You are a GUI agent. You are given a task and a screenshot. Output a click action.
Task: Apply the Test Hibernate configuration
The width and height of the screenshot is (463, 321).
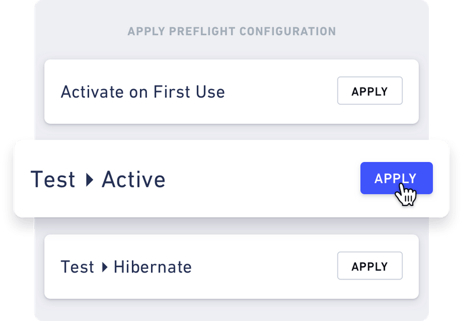[370, 267]
